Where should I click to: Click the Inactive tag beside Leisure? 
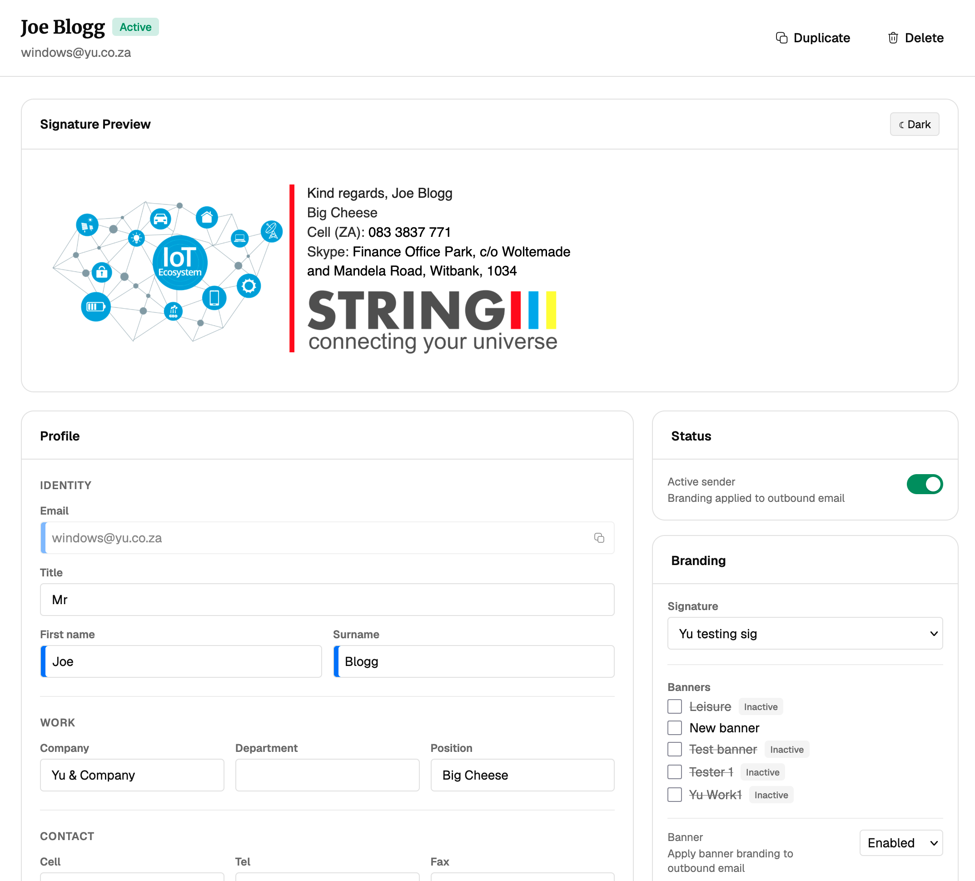tap(760, 707)
